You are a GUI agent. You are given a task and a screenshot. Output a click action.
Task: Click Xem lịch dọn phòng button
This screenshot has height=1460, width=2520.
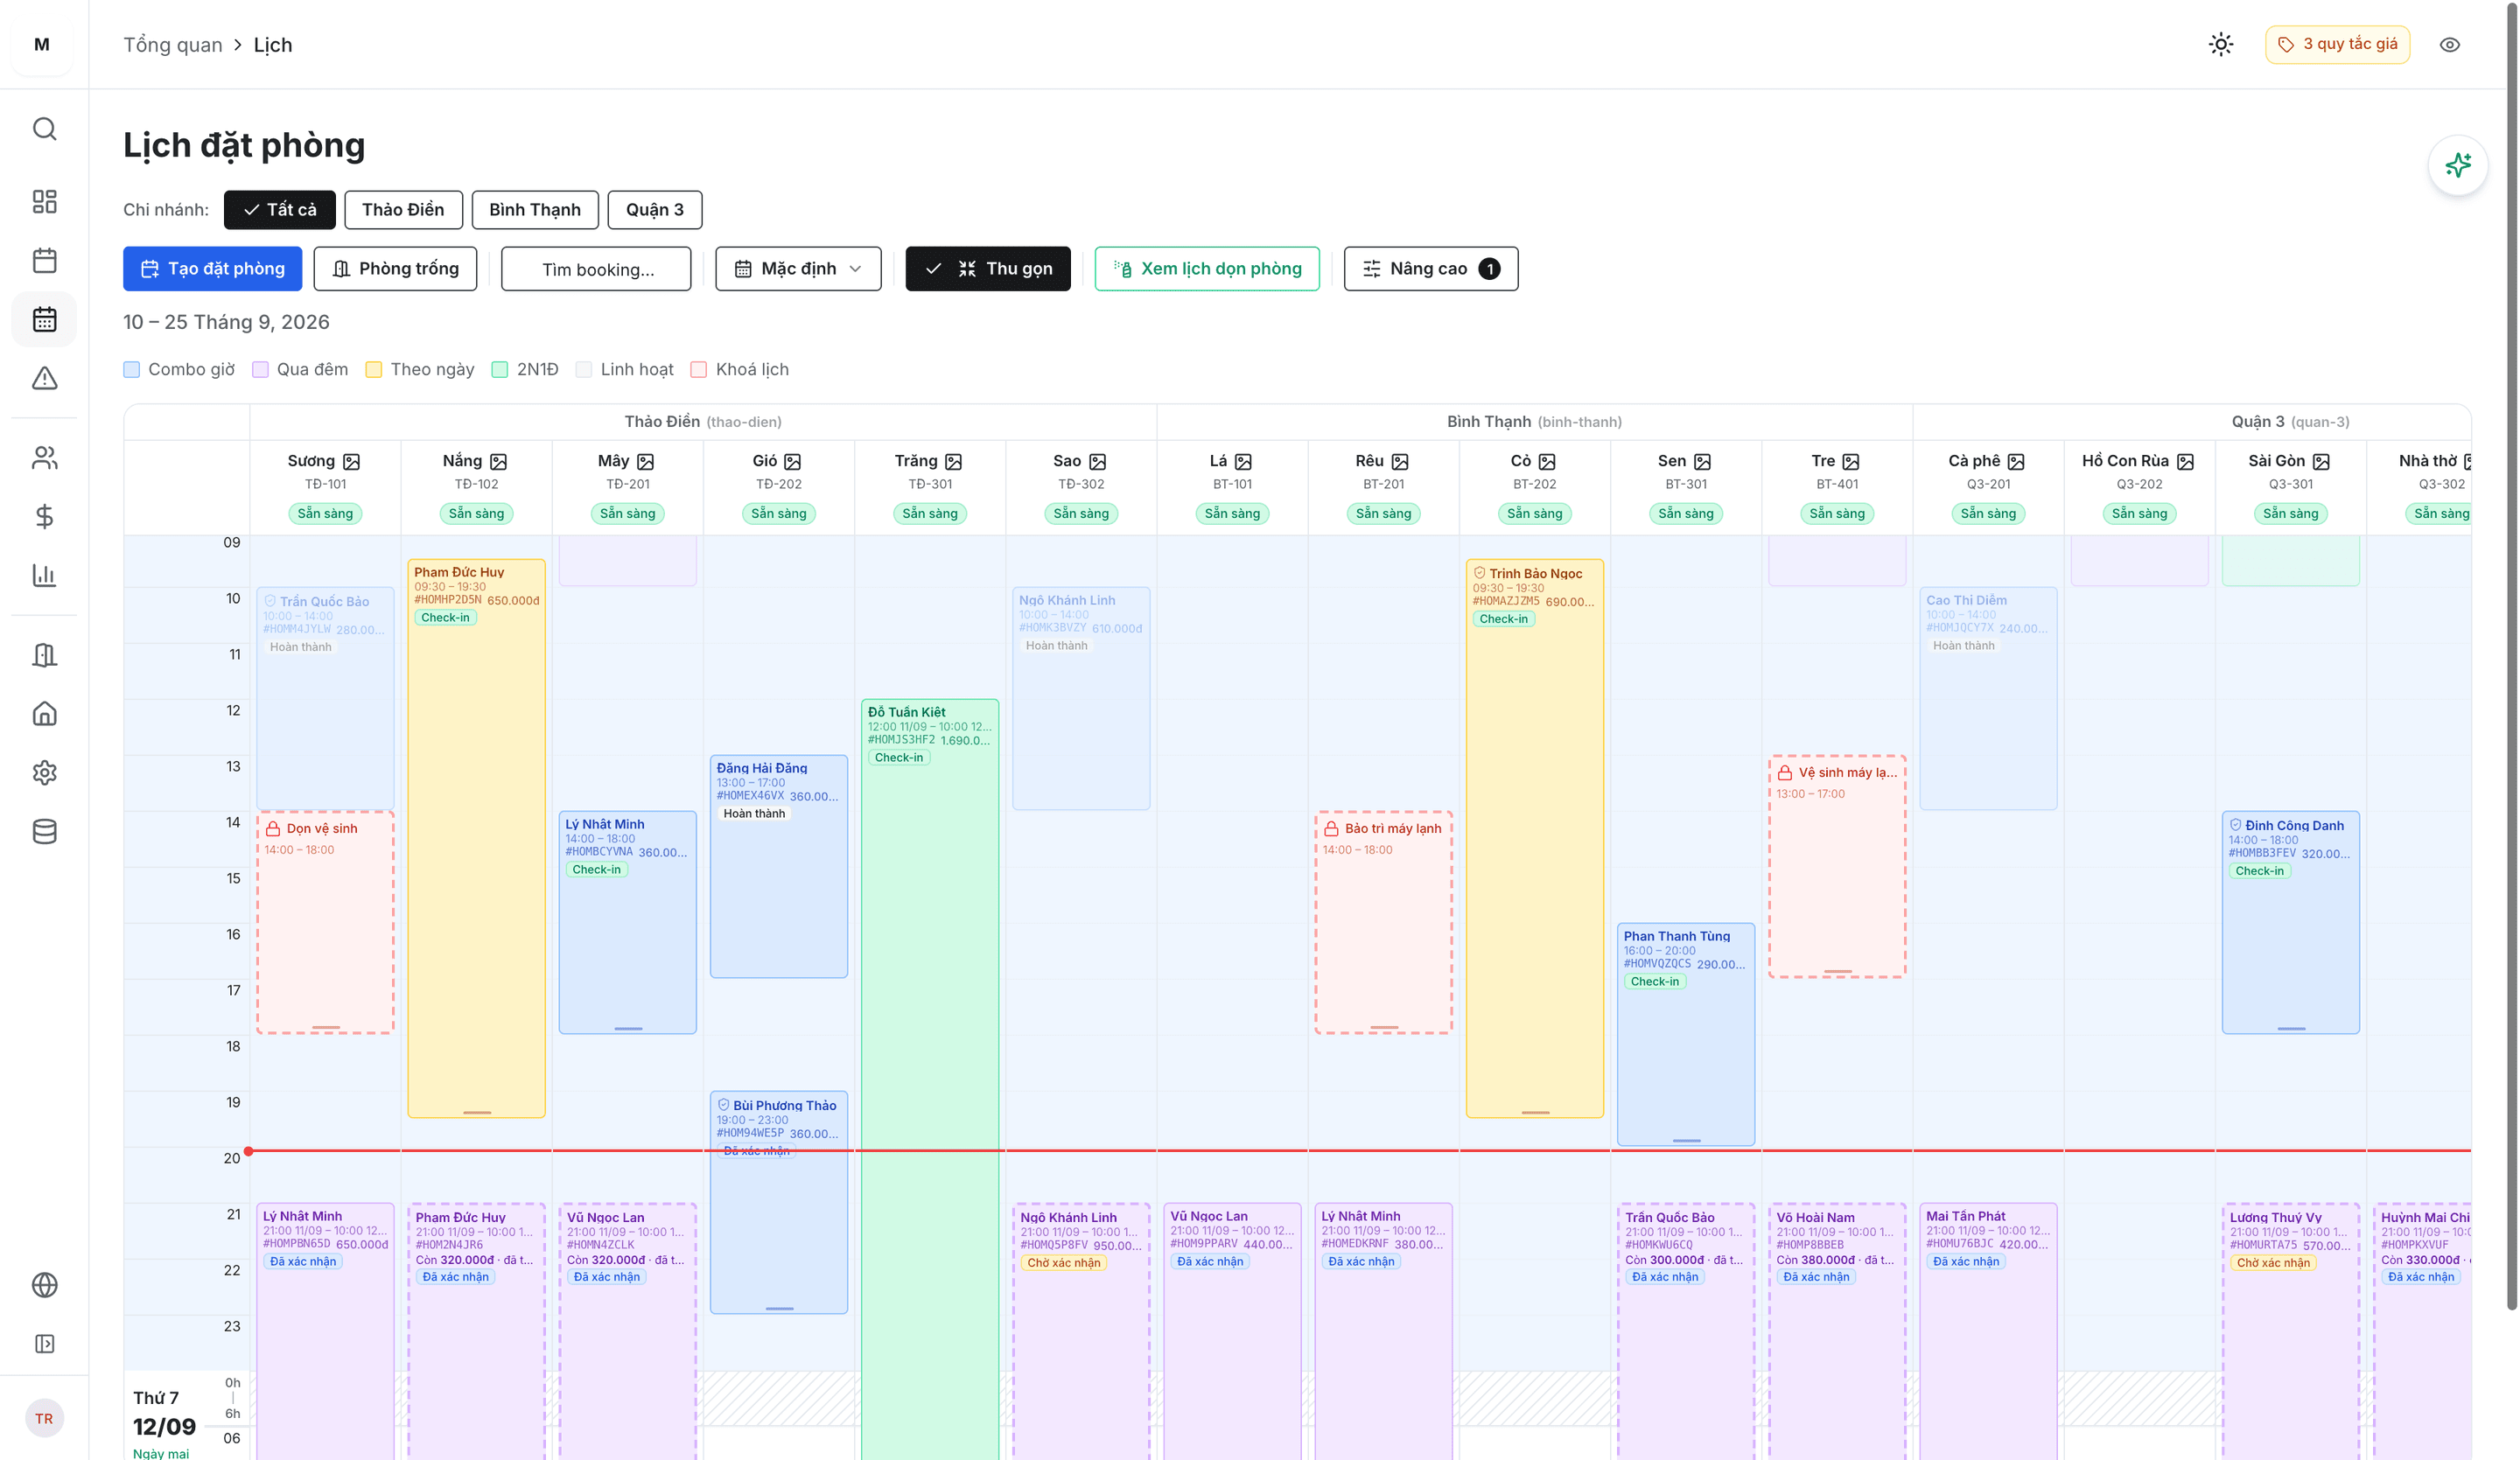(1206, 268)
